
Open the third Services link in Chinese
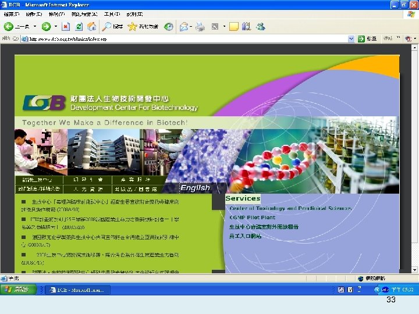264,227
